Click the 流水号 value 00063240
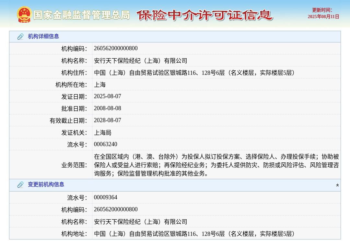The image size is (350, 244). [x=105, y=144]
